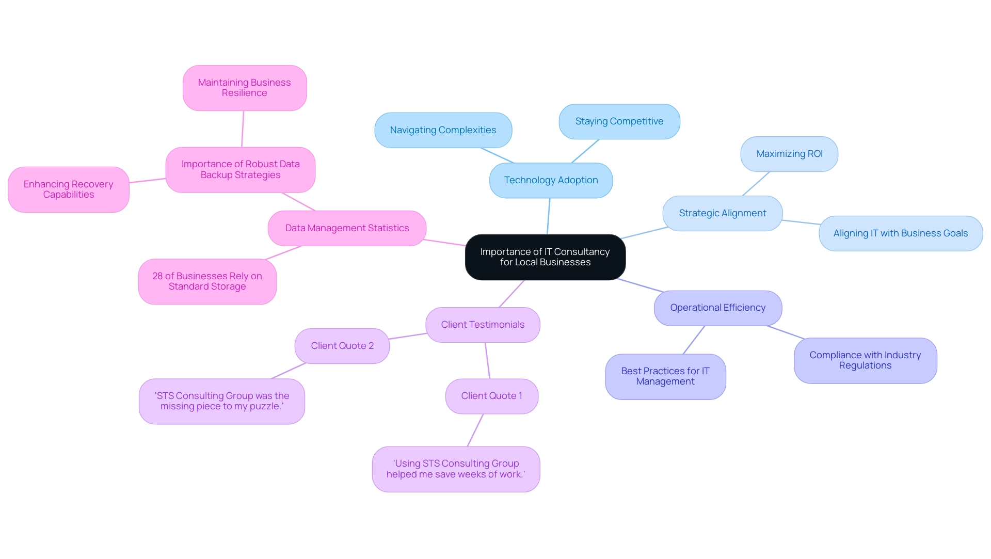Click the 'Strategic Alignment' mind map node
This screenshot has height=559, width=991.
(x=722, y=213)
